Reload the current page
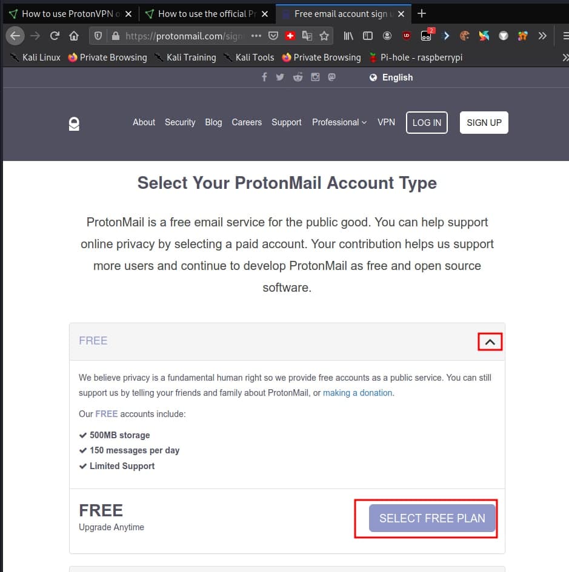The image size is (569, 572). (x=55, y=36)
